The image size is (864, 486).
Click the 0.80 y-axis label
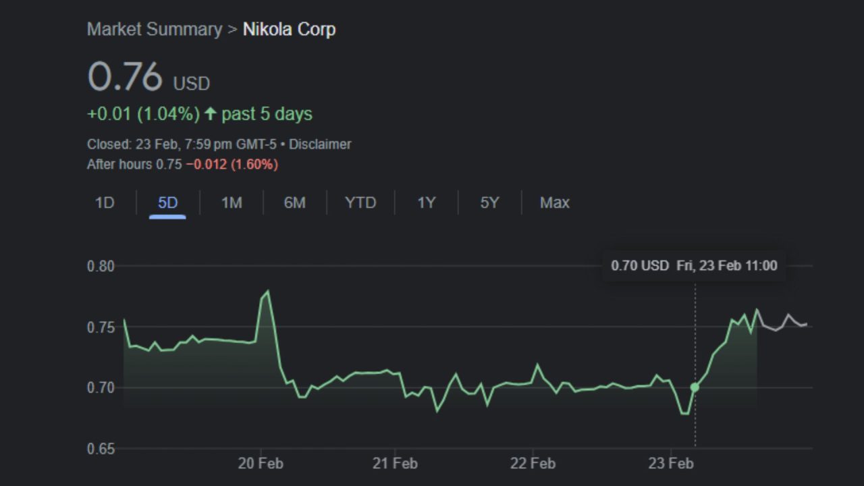point(101,266)
